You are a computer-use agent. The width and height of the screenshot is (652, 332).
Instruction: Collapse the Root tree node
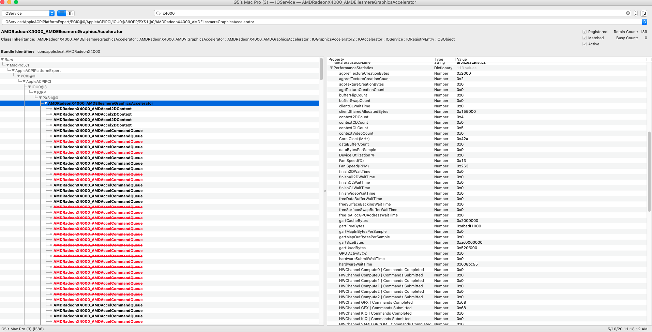pos(2,60)
